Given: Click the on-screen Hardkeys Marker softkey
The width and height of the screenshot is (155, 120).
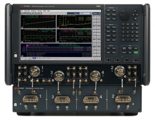Looking at the screenshot, I should pyautogui.click(x=95, y=37).
